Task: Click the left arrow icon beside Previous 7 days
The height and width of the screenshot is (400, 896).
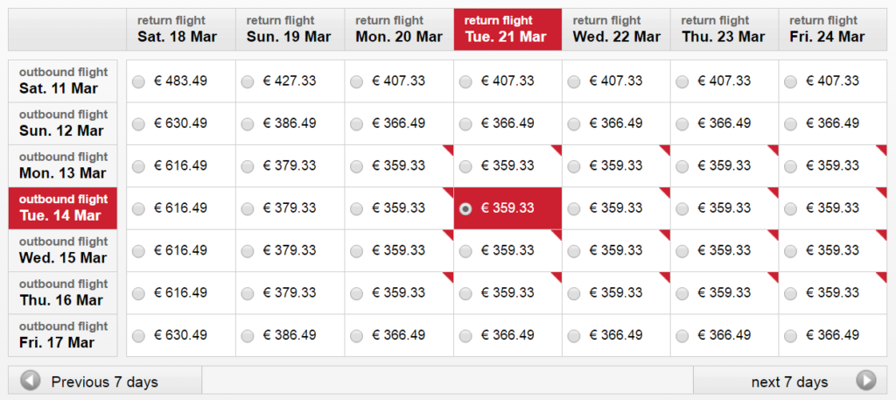Action: click(x=31, y=380)
